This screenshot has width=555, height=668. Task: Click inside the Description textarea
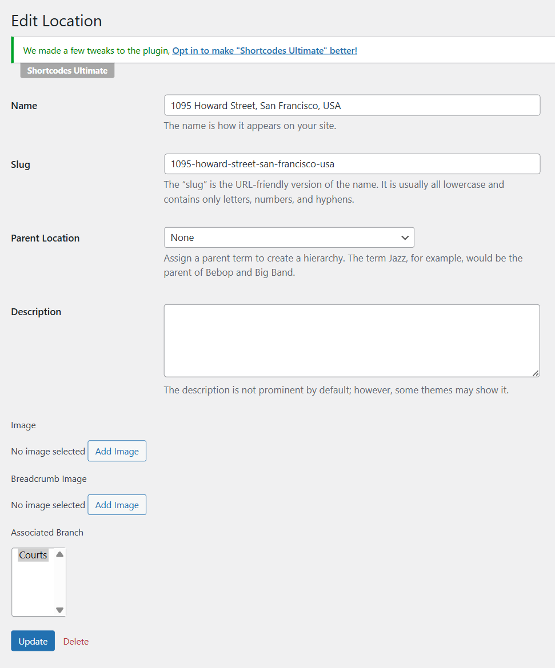[x=352, y=340]
